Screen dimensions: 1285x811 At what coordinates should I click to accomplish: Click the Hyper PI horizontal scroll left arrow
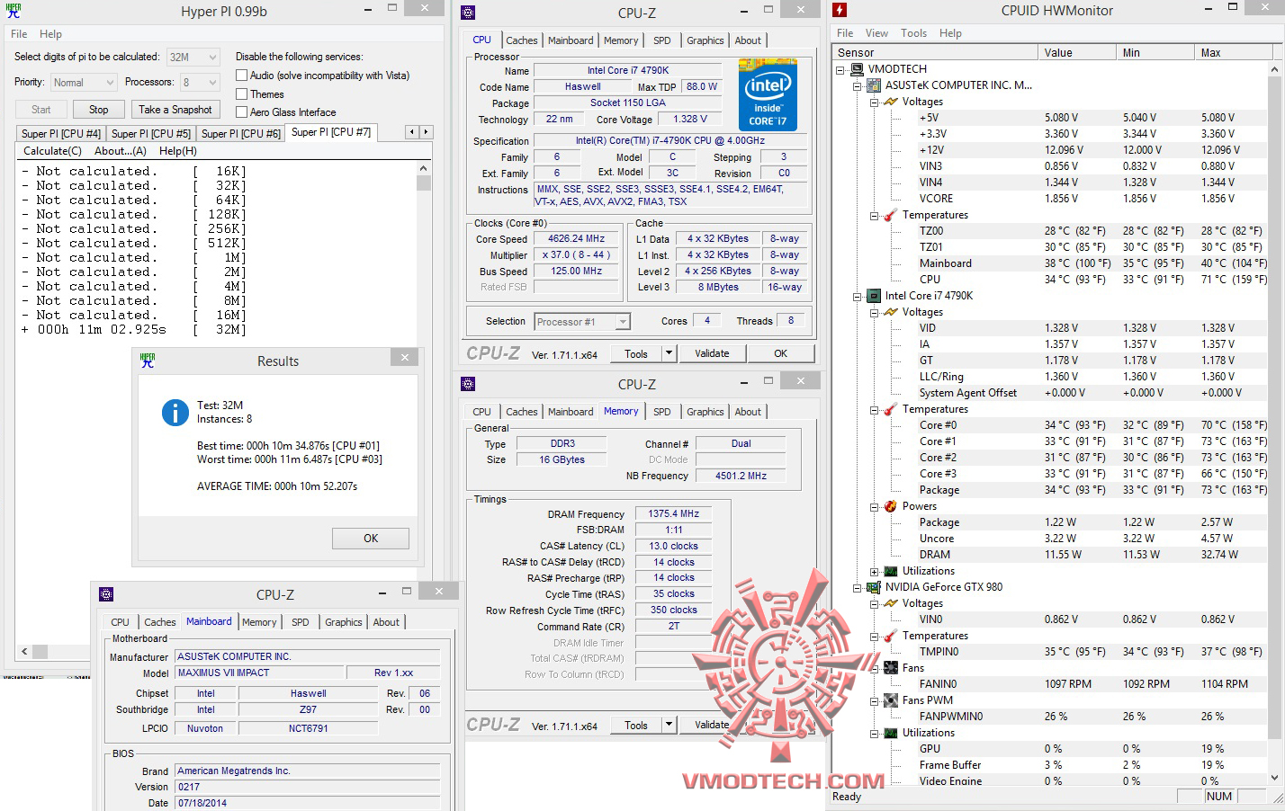(24, 651)
